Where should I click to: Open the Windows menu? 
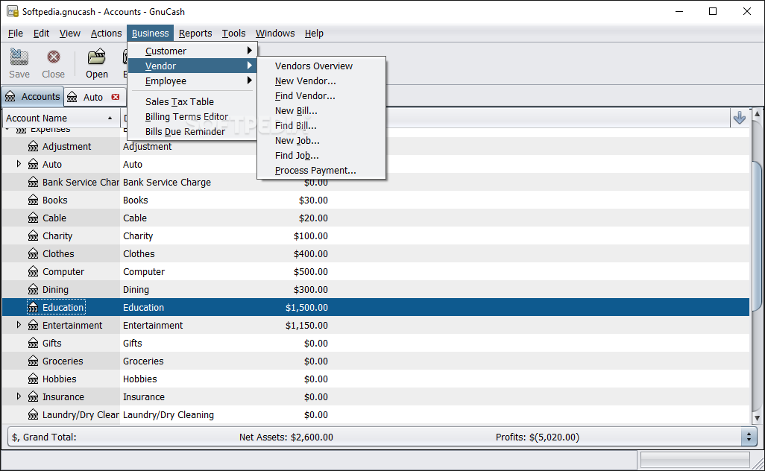[275, 33]
